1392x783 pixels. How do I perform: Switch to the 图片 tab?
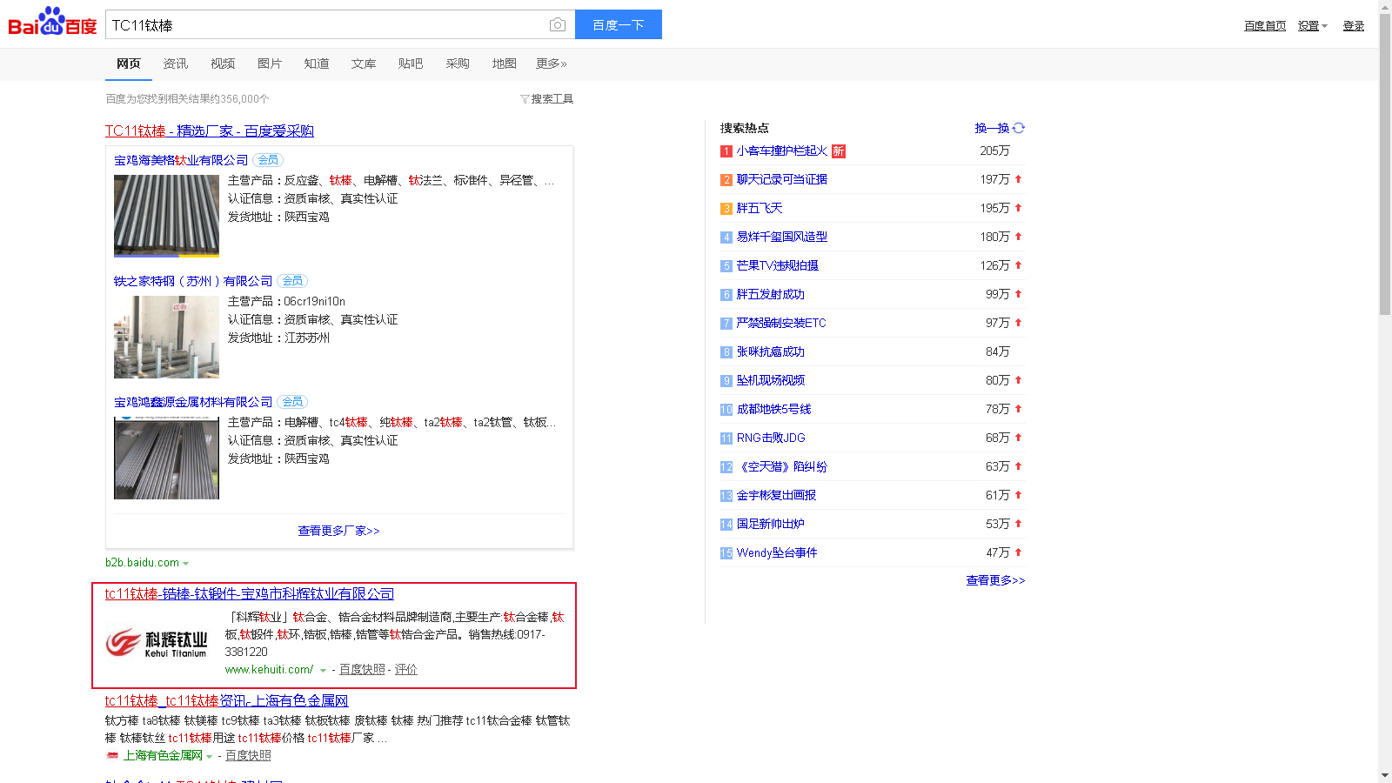tap(270, 64)
